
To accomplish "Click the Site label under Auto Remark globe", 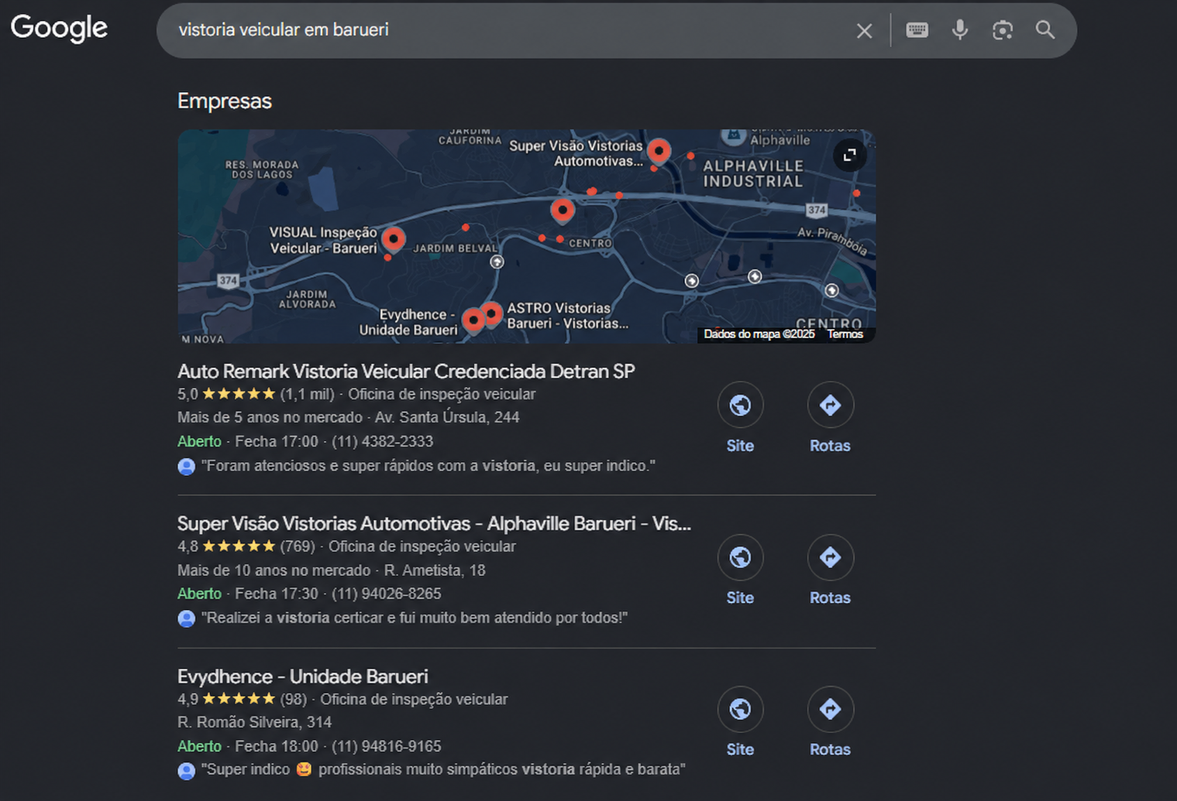I will tap(740, 446).
